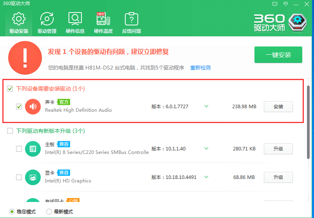The image size is (314, 218).
Task: Click the 兼容 badge next to 主板
Action: pyautogui.click(x=64, y=144)
